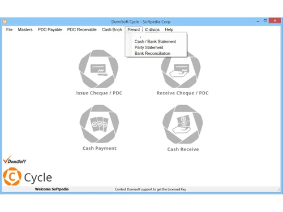Maximize the DumiSoft Cycle window

coord(265,20)
